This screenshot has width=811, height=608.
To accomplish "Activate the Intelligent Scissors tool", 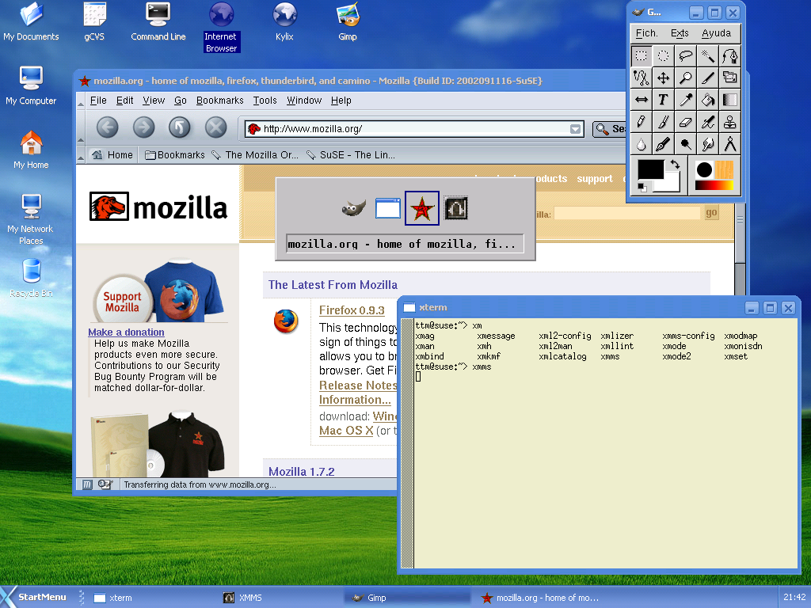I will point(642,78).
